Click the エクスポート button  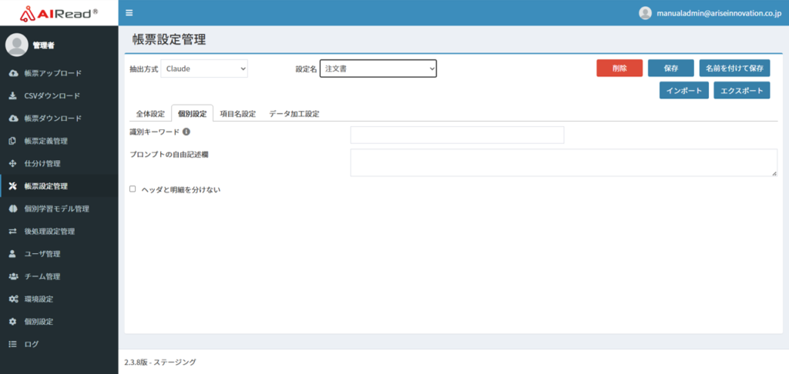[x=741, y=90]
